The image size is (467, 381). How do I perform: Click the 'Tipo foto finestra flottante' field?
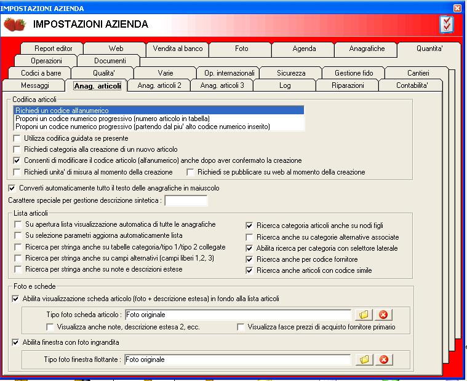click(237, 359)
